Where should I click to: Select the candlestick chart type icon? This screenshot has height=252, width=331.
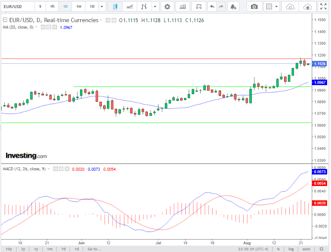(115, 6)
